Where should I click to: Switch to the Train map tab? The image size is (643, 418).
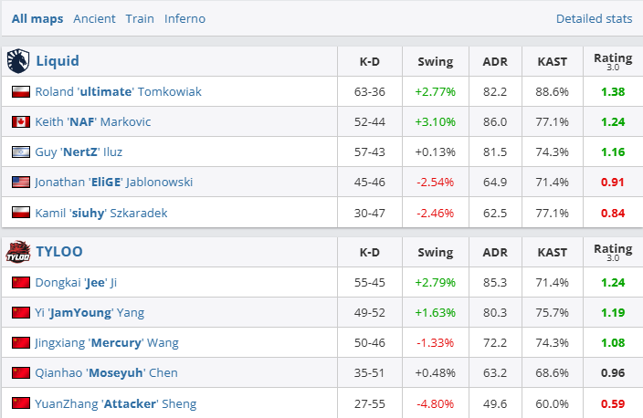(140, 18)
